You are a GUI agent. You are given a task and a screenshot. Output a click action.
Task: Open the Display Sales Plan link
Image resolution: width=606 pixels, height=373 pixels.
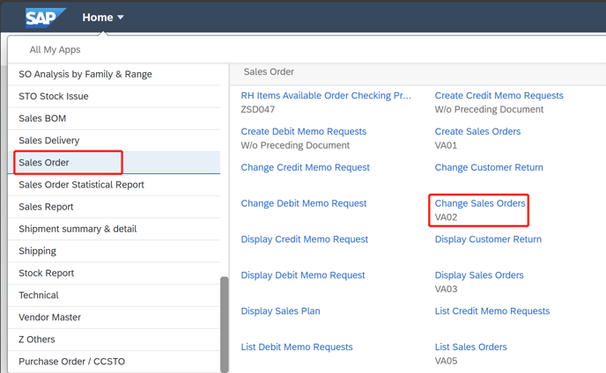click(280, 311)
